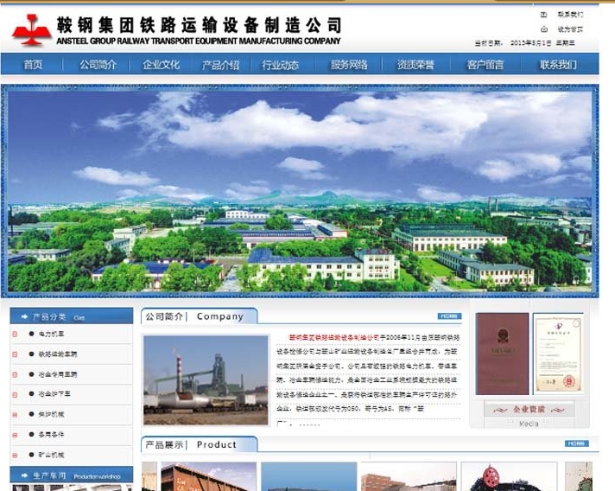Click the aerial factory campus banner image
The image size is (615, 491).
[x=300, y=192]
